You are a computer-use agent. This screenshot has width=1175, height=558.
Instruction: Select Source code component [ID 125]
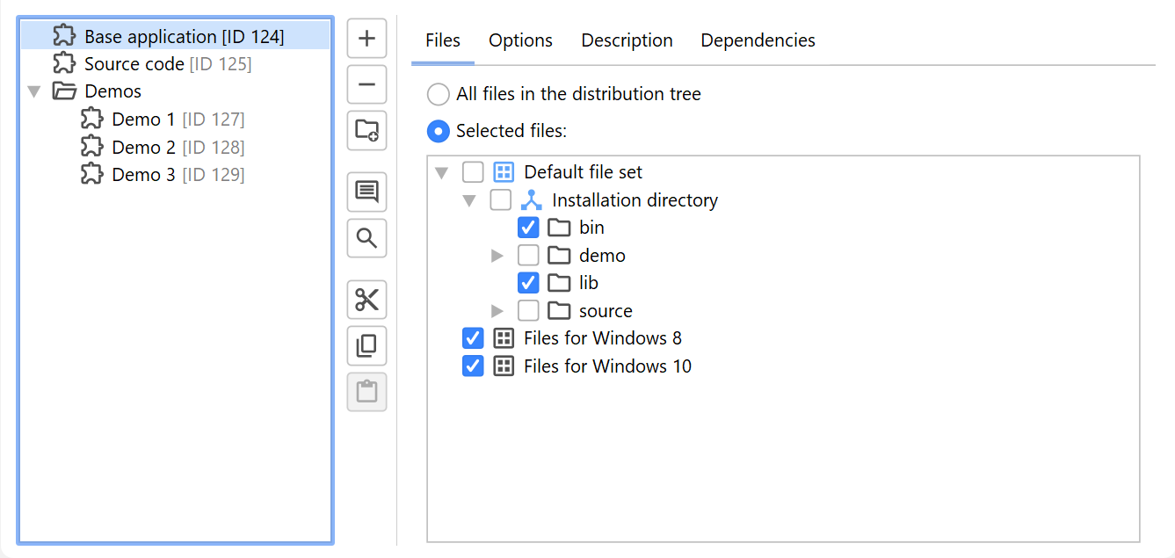[x=167, y=64]
